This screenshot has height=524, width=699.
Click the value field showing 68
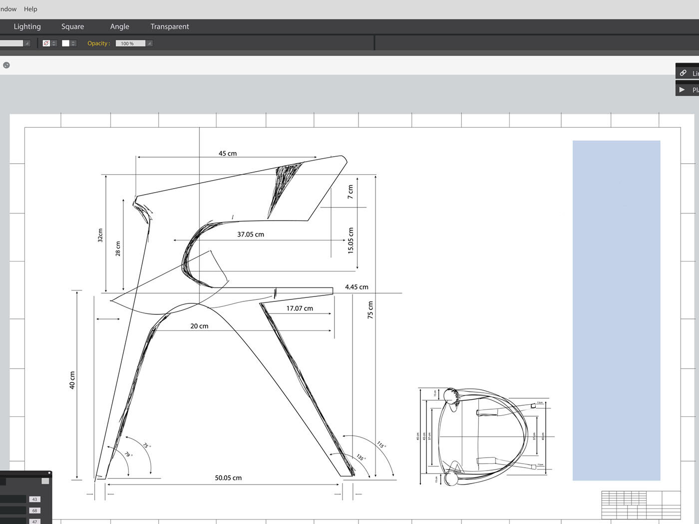(34, 511)
